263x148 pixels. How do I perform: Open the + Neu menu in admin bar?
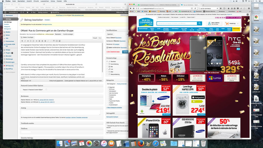[x=33, y=13]
